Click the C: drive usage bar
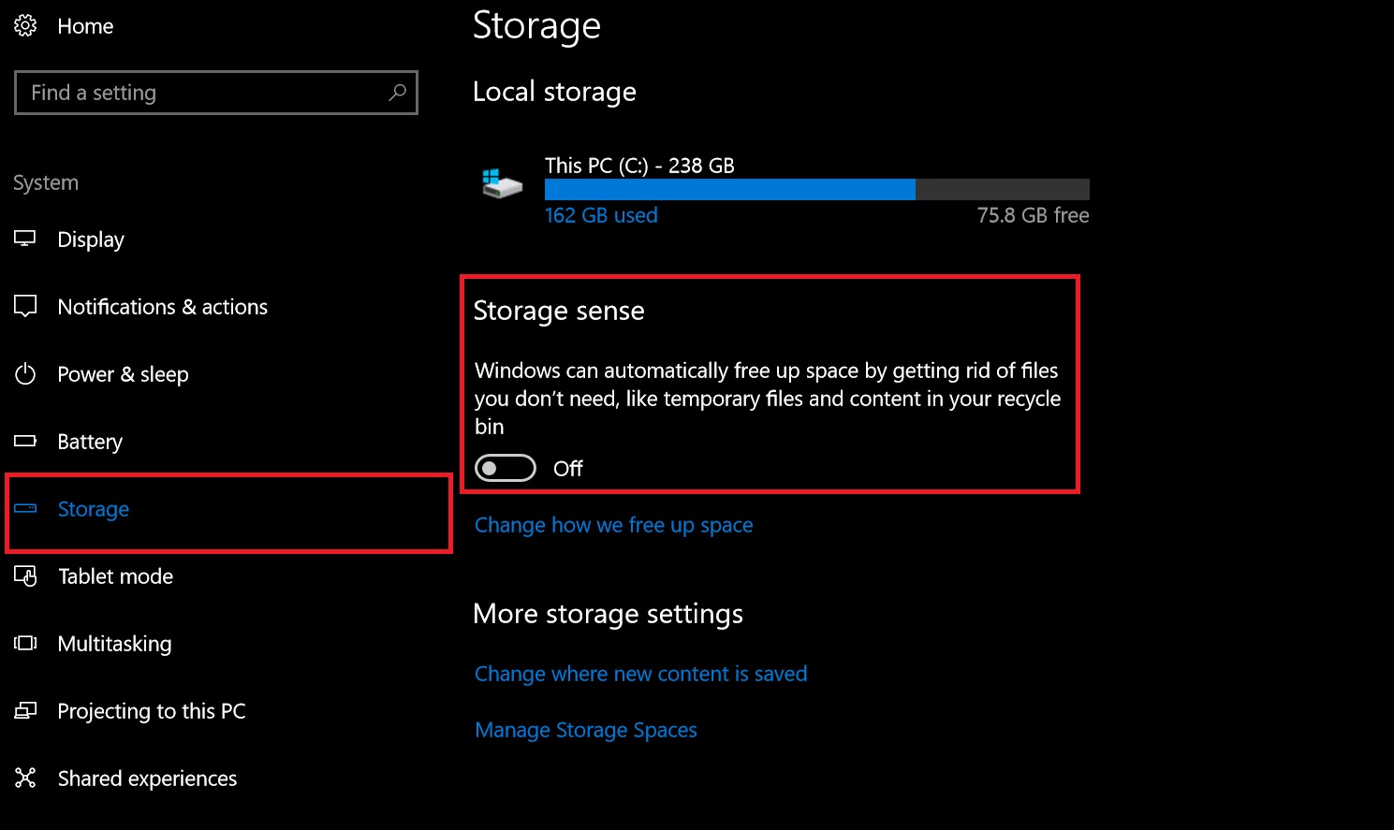This screenshot has width=1394, height=830. (x=816, y=189)
